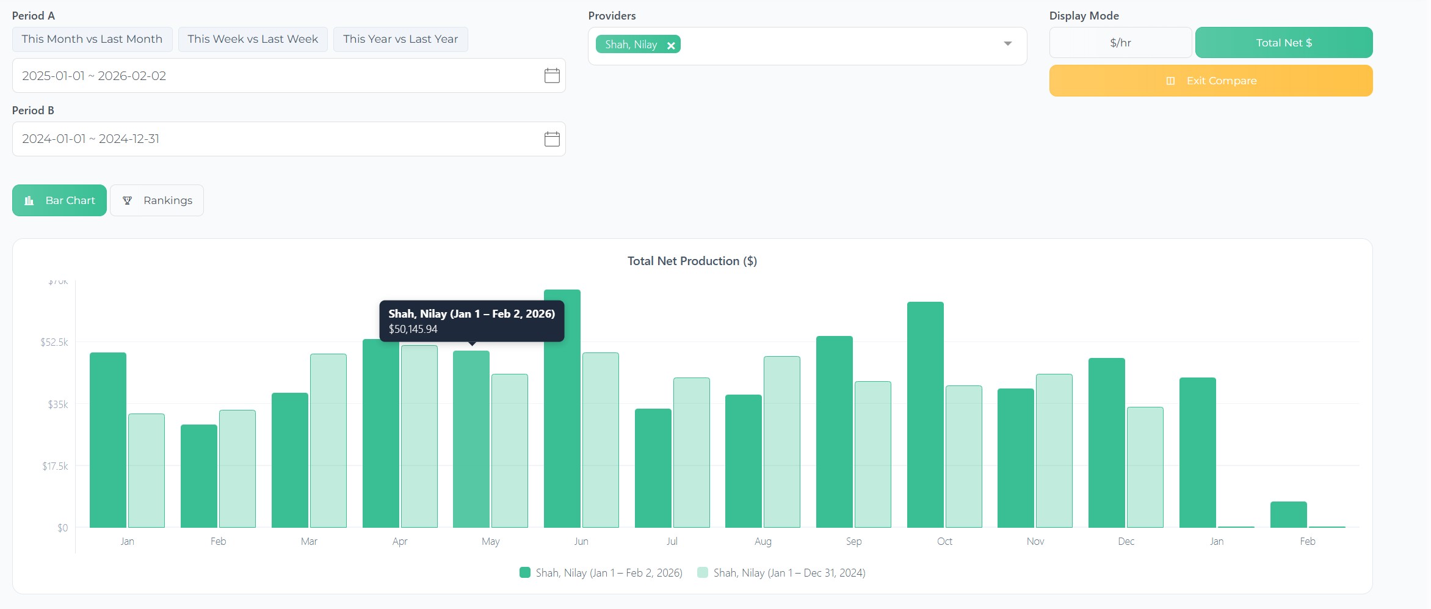Click the compare icon in Exit Compare button
Viewport: 1431px width, 609px height.
pos(1170,81)
